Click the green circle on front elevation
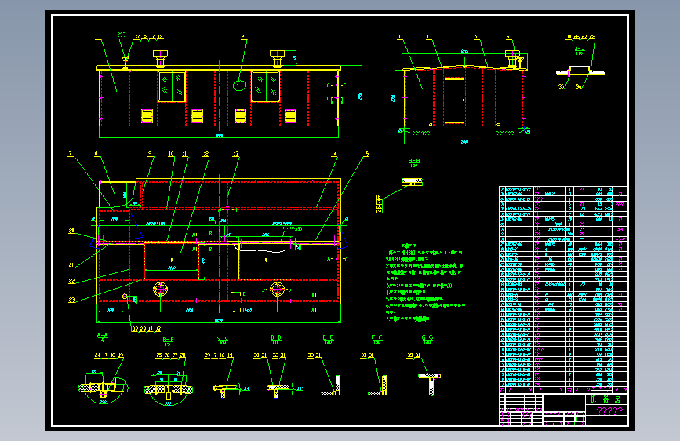 239,85
